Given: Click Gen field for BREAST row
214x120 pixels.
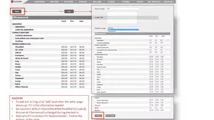Looking at the screenshot, I should tap(163, 110).
